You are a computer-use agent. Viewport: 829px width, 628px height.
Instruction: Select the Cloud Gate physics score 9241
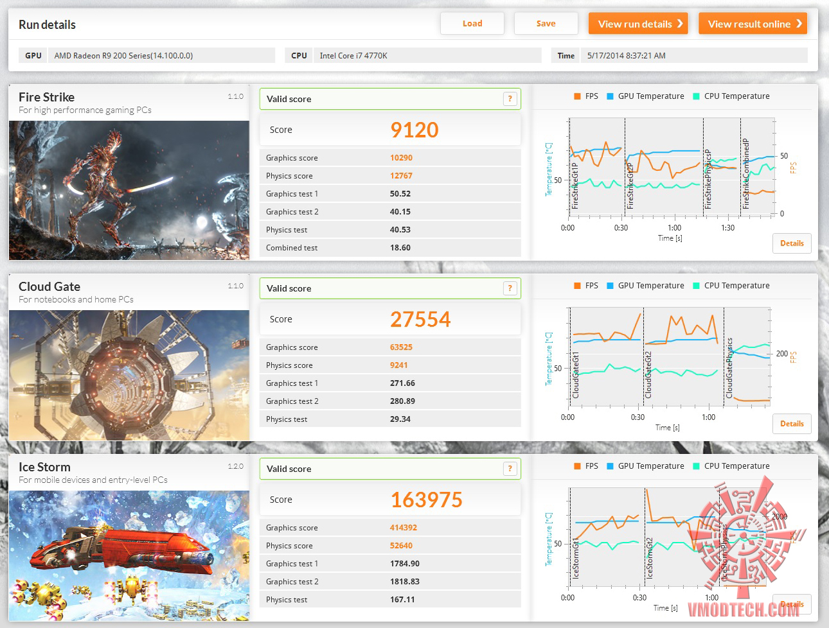coord(398,365)
